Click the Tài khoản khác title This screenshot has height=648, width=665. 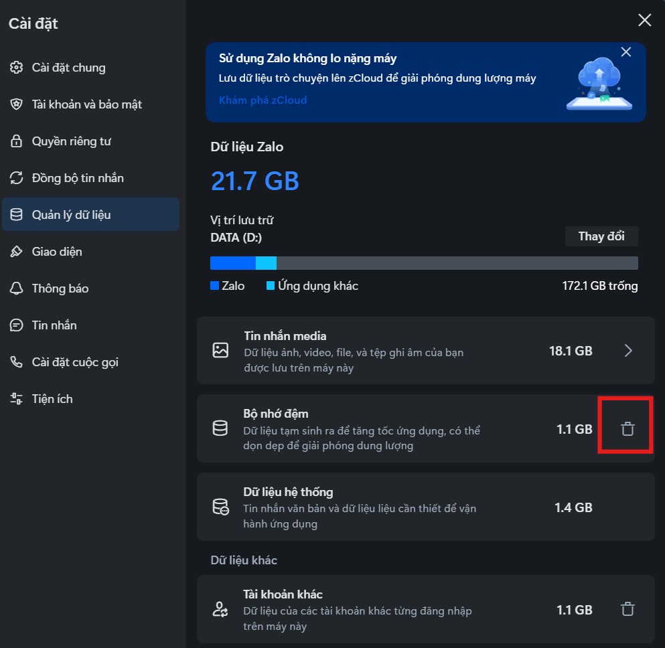coord(283,594)
